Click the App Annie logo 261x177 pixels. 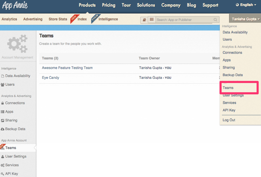(15, 5)
